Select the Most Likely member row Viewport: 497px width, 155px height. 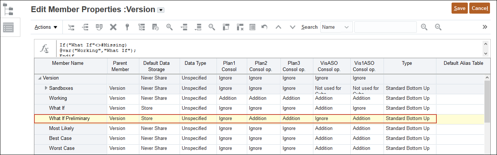tap(61, 128)
